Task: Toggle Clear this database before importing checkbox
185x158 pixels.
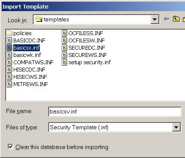Action: coord(10,147)
